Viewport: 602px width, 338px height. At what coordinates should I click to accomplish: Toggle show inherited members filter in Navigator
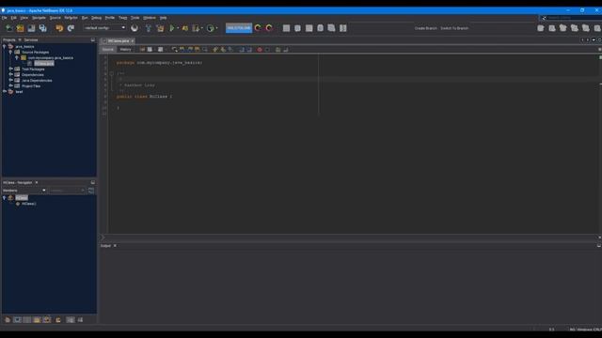[x=8, y=319]
